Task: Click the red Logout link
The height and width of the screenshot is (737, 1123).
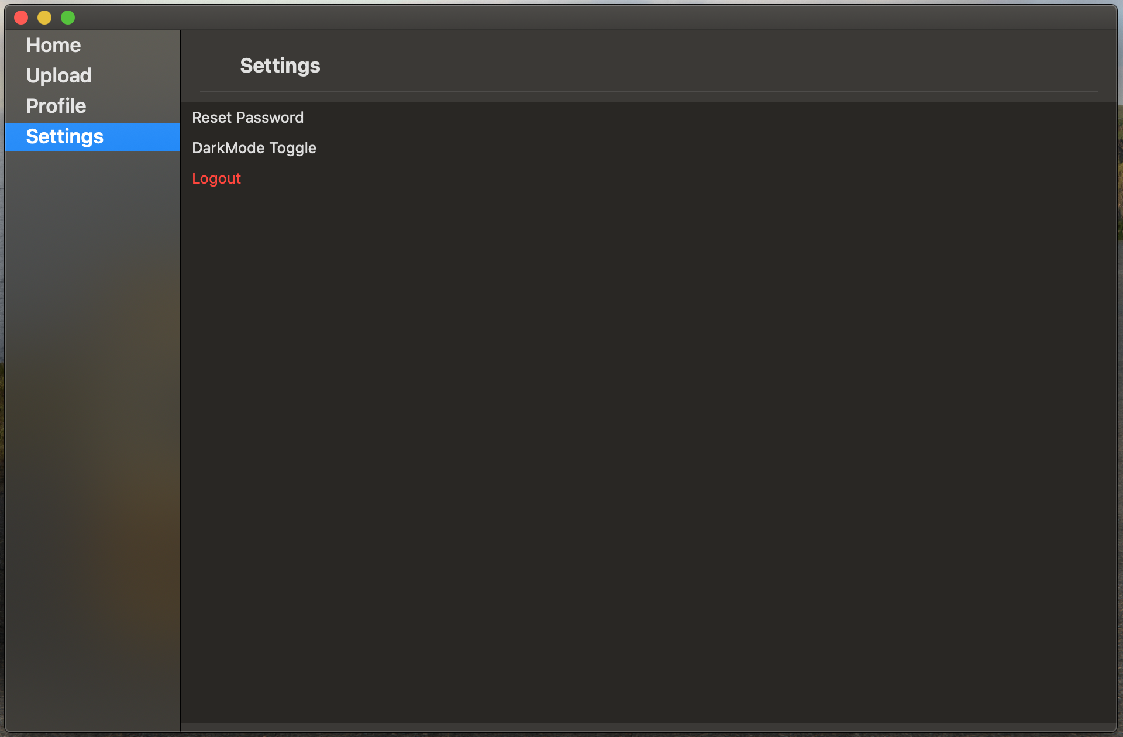Action: pyautogui.click(x=216, y=178)
